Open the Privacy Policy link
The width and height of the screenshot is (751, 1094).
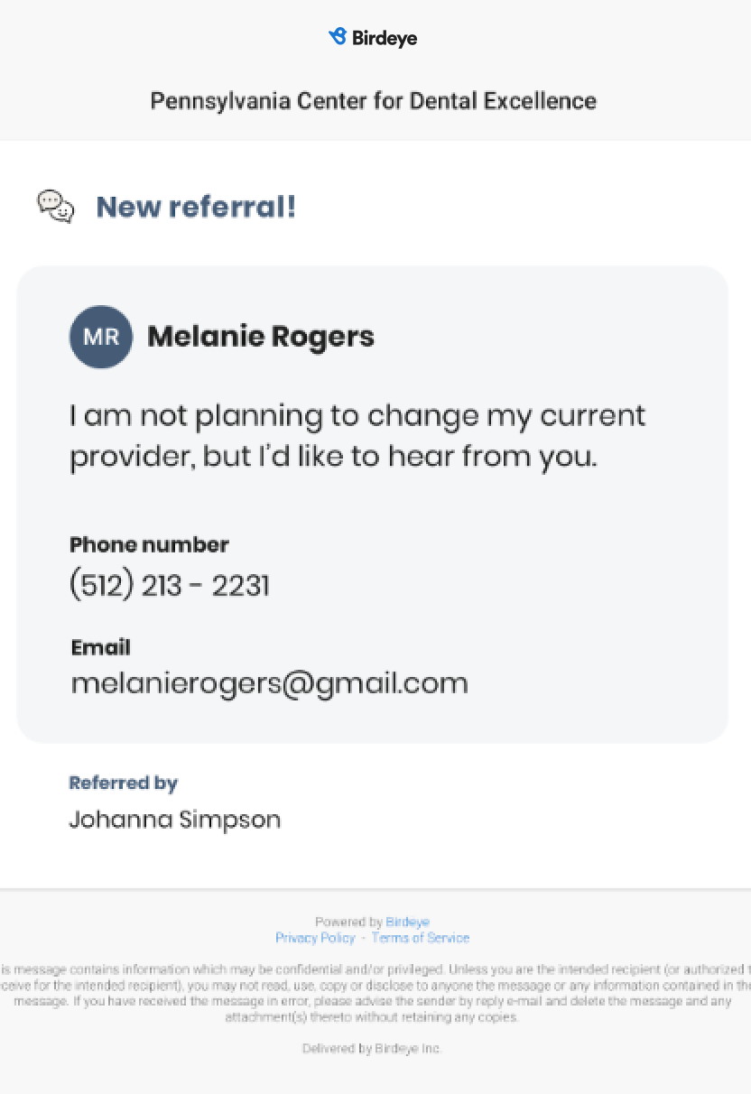click(315, 938)
